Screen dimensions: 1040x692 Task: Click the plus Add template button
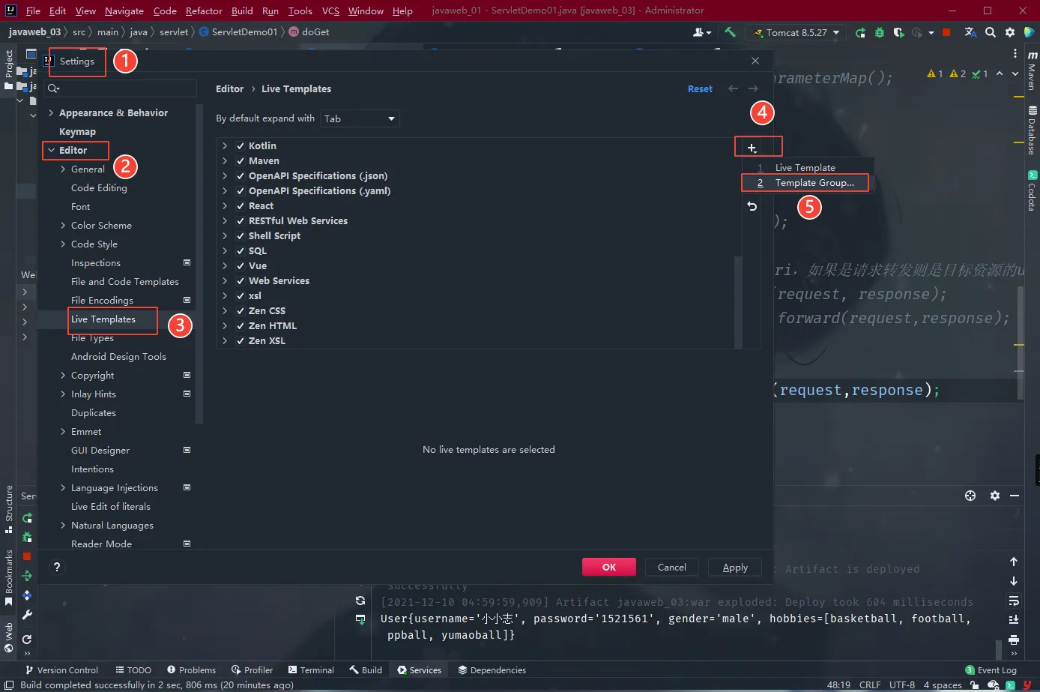752,148
